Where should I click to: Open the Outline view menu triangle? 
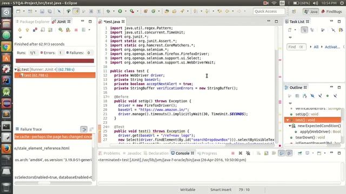point(290,103)
